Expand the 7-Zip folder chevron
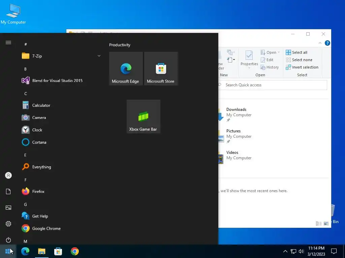The height and width of the screenshot is (258, 345). [99, 56]
